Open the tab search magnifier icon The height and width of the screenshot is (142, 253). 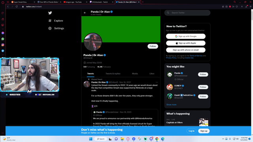click(234, 2)
